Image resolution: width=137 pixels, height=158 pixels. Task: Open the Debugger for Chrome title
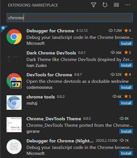click(50, 31)
